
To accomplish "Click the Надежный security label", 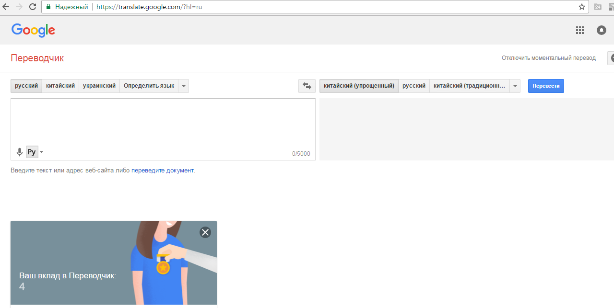I will 71,7.
